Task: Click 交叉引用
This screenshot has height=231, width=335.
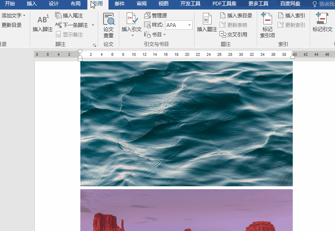Action: [234, 34]
